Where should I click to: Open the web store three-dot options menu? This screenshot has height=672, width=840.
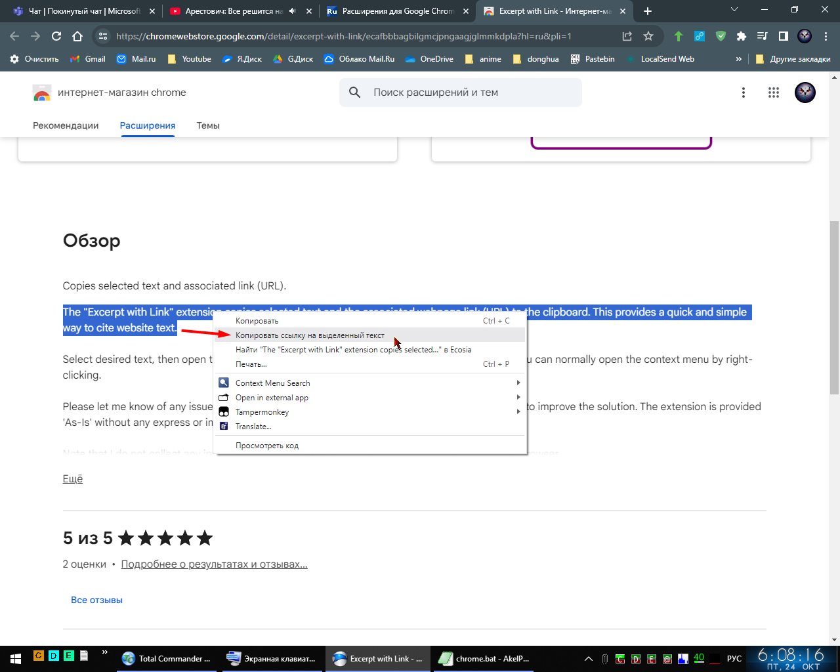[744, 93]
